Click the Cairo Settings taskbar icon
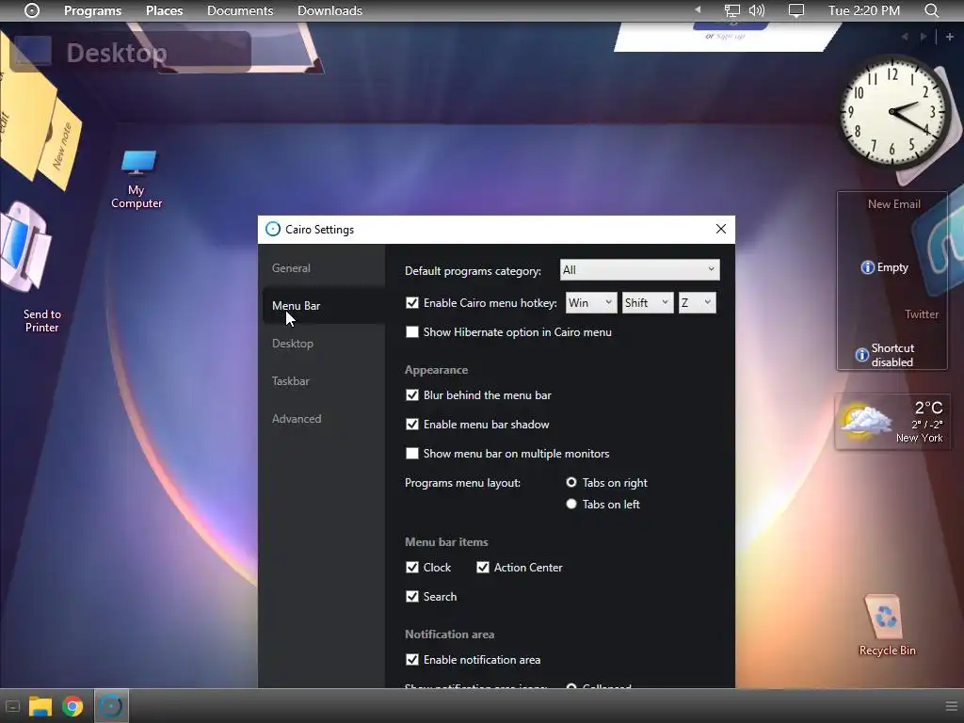 pos(111,706)
